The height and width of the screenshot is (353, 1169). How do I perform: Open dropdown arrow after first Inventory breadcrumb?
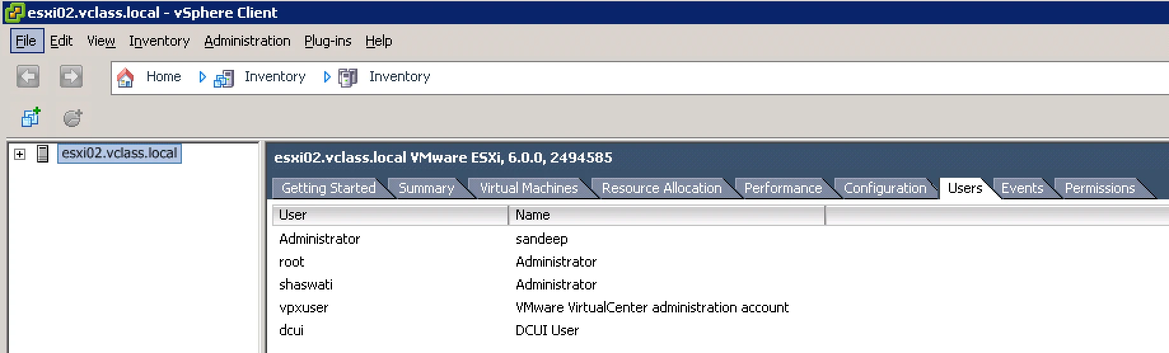tap(327, 77)
